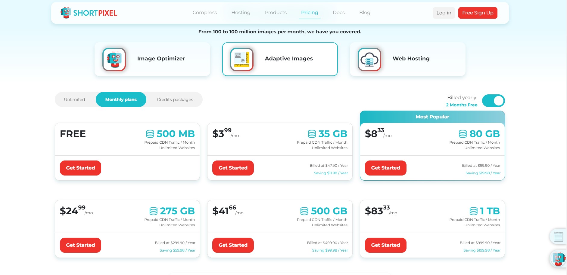
Task: Go to the Docs page
Action: (x=339, y=13)
